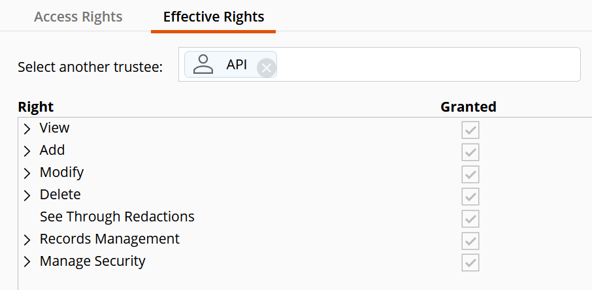Toggle See Through Redactions granted checkbox

(470, 219)
